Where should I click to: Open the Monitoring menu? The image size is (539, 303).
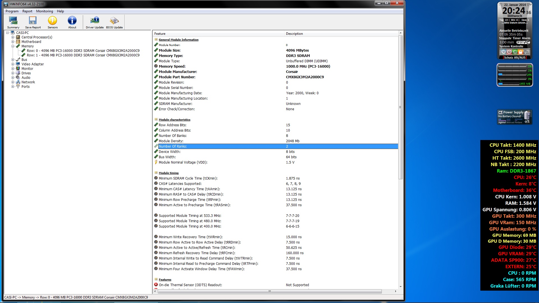[x=44, y=11]
